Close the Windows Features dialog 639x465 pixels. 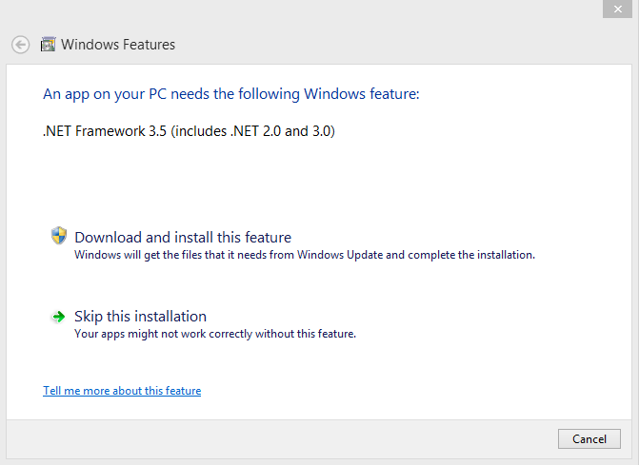tap(618, 9)
